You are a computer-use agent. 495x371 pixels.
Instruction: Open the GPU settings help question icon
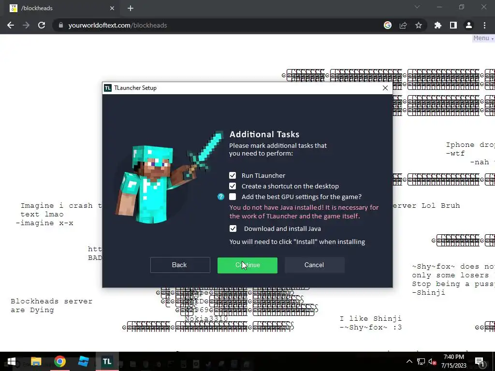pos(220,197)
